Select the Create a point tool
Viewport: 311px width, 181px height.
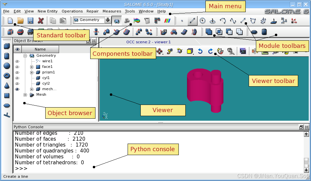182,21
